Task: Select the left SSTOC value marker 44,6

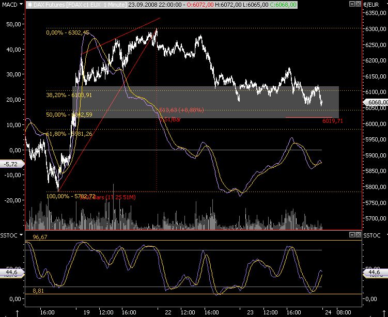Action: pyautogui.click(x=12, y=272)
